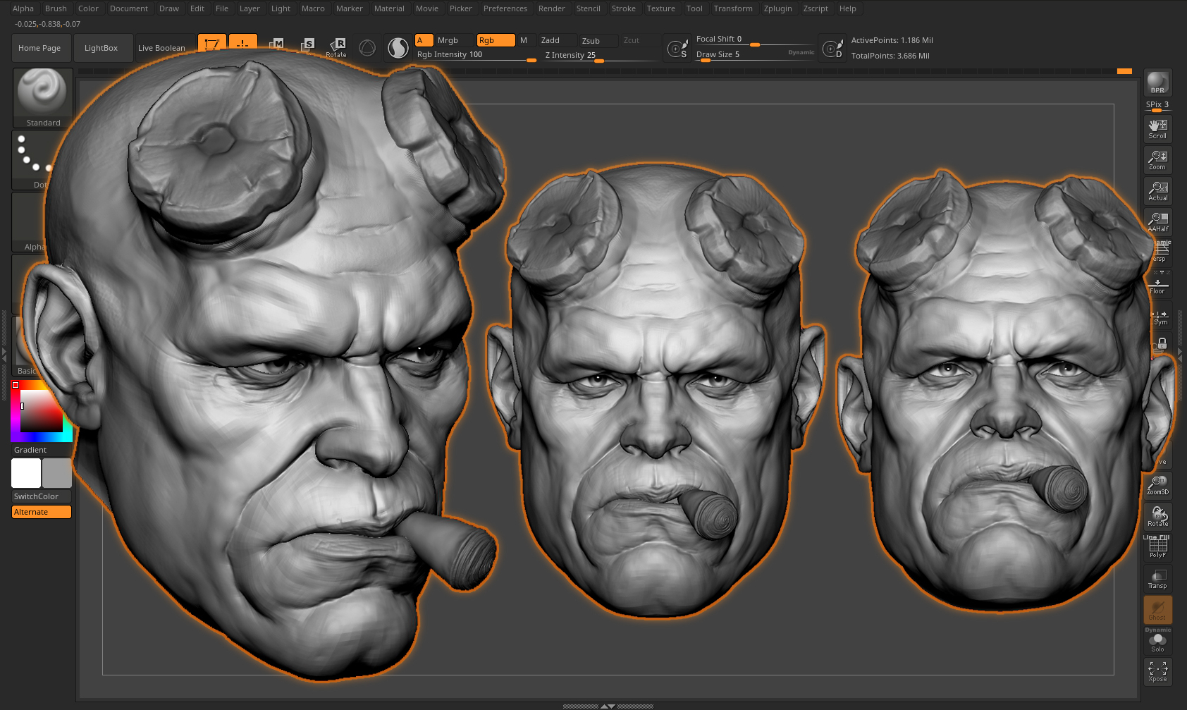Open the Brush menu
This screenshot has height=710, width=1187.
(56, 8)
